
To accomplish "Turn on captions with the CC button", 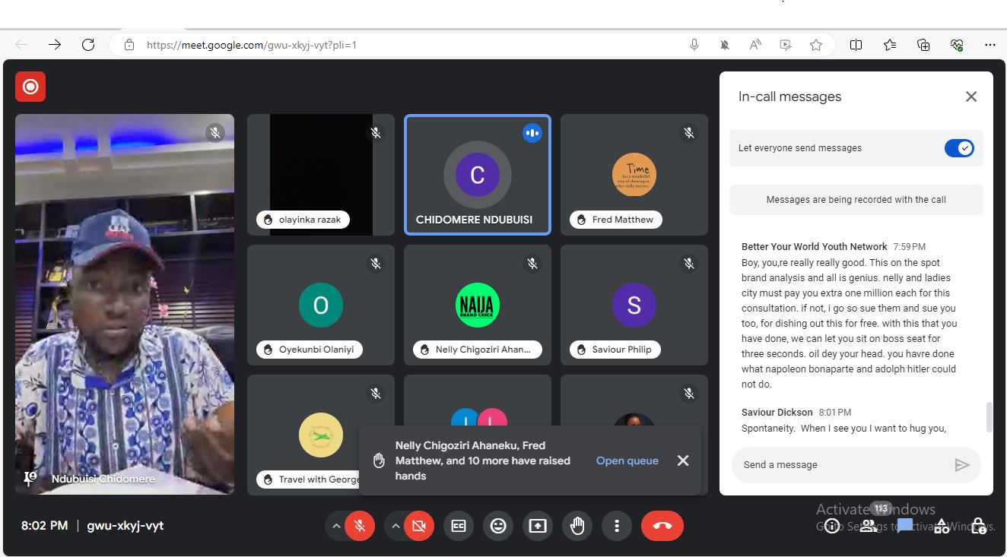I will 459,526.
